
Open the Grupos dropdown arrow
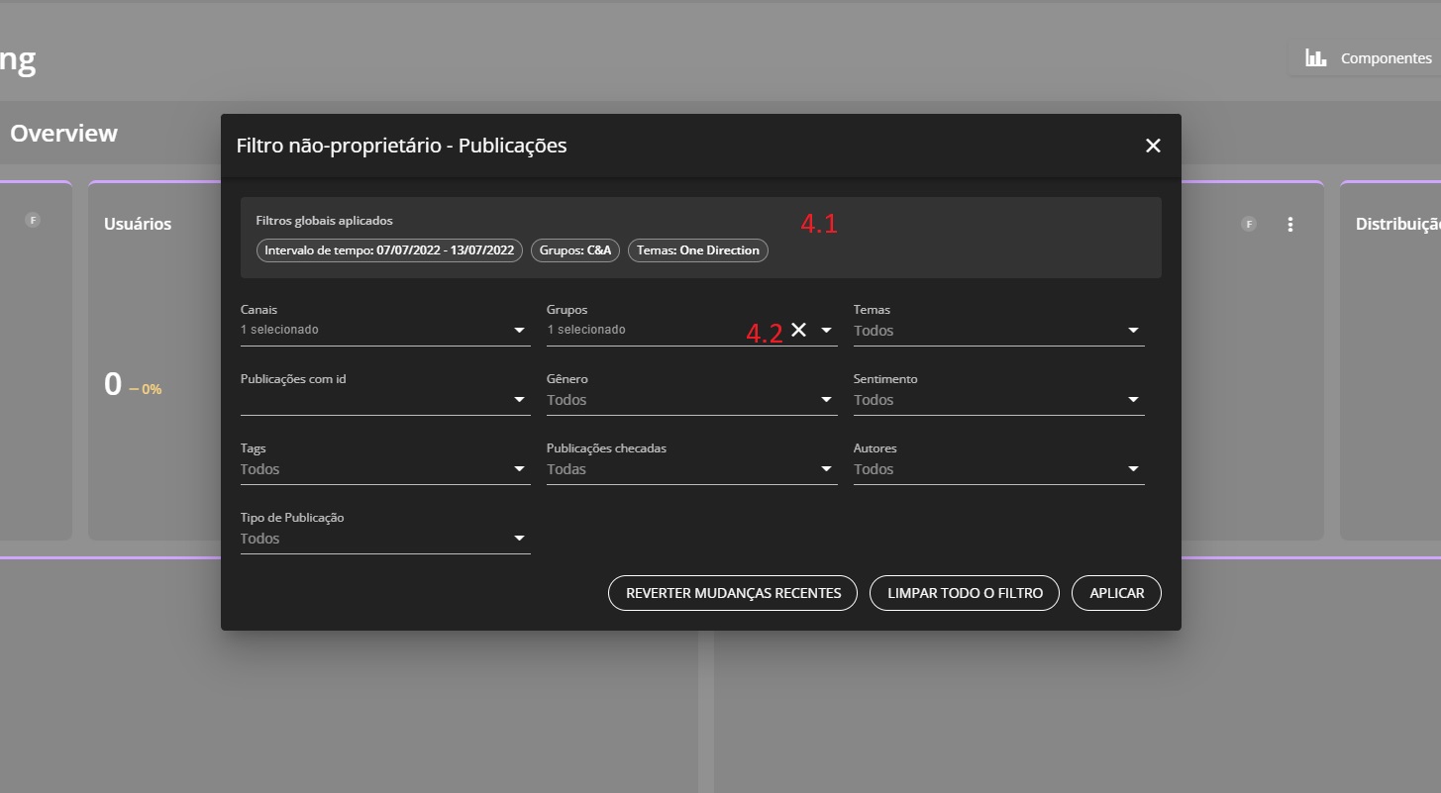[826, 331]
